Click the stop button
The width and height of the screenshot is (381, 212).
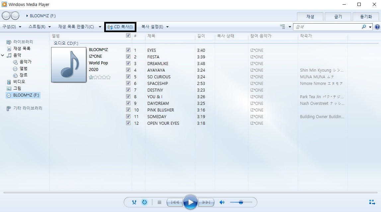(x=159, y=202)
